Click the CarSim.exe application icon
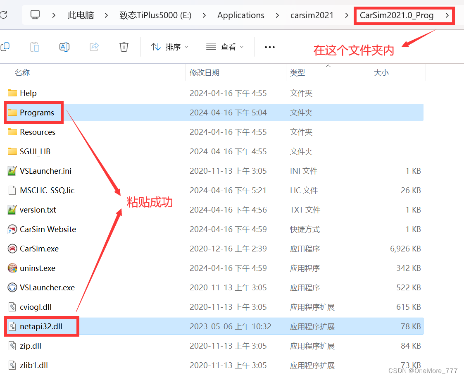This screenshot has width=464, height=378. 12,249
